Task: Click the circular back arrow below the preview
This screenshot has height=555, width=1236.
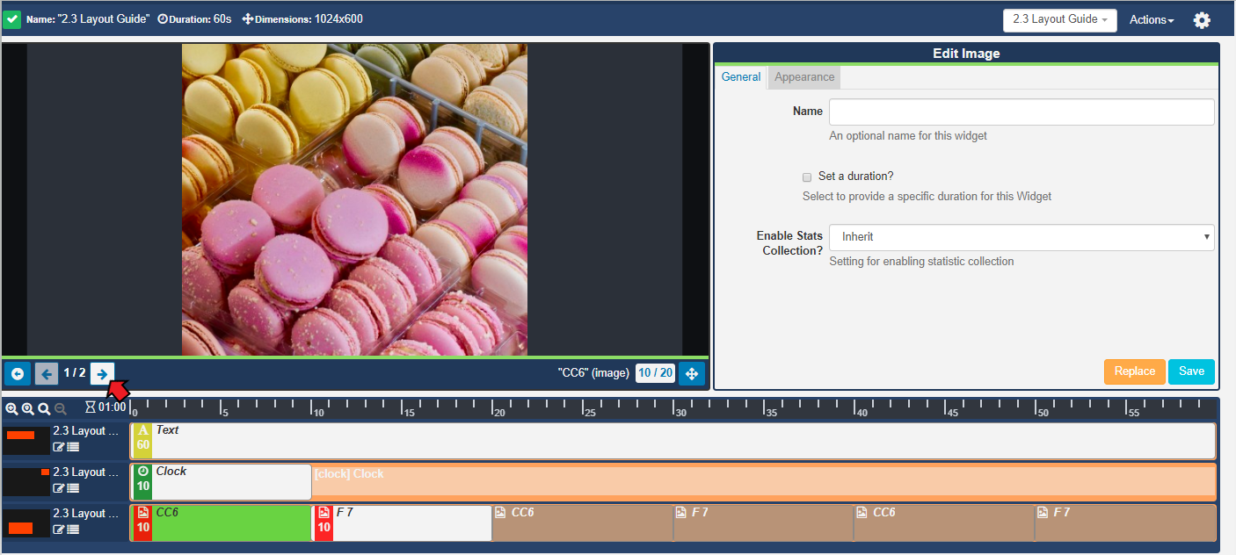Action: tap(18, 373)
